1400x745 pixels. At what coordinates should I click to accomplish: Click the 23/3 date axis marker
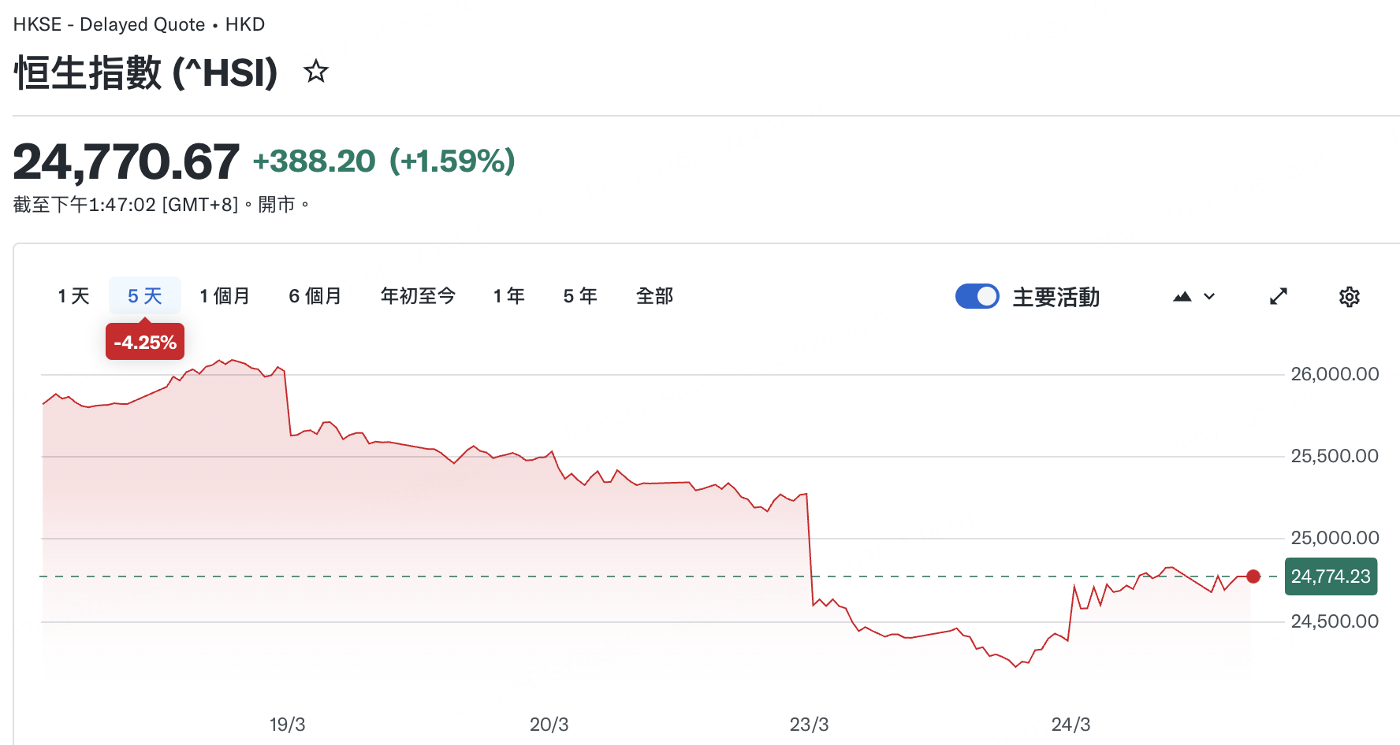(809, 725)
